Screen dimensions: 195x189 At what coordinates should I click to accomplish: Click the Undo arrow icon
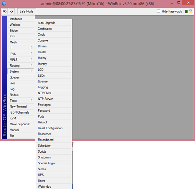tap(5, 11)
